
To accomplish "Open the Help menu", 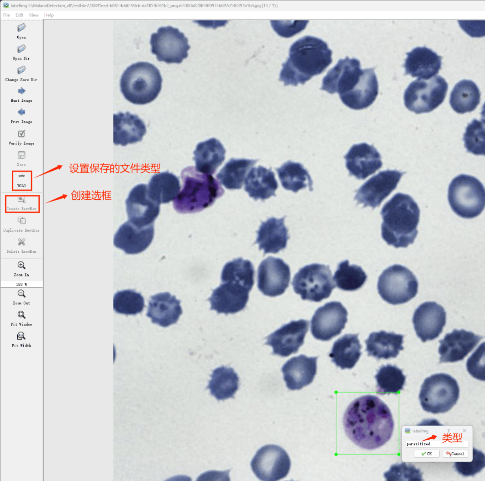I will click(x=49, y=15).
